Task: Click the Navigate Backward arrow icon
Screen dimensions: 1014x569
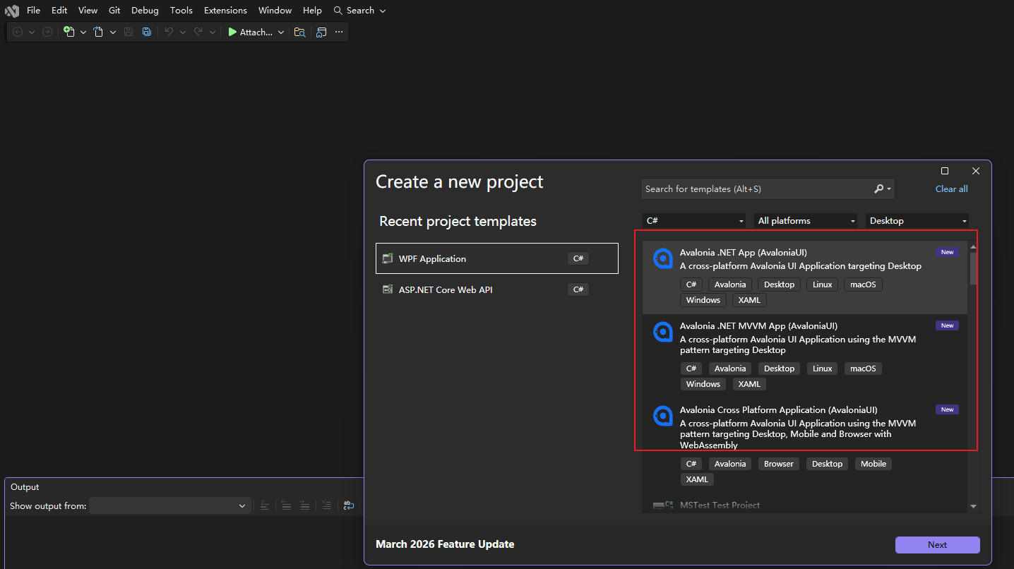Action: pos(18,32)
